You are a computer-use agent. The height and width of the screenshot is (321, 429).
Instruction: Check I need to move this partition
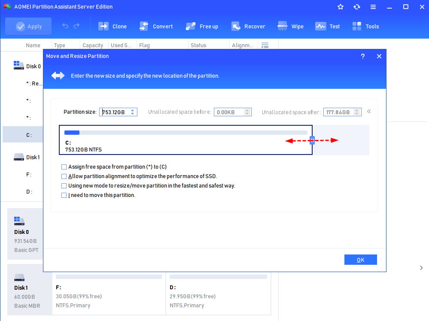click(x=64, y=195)
